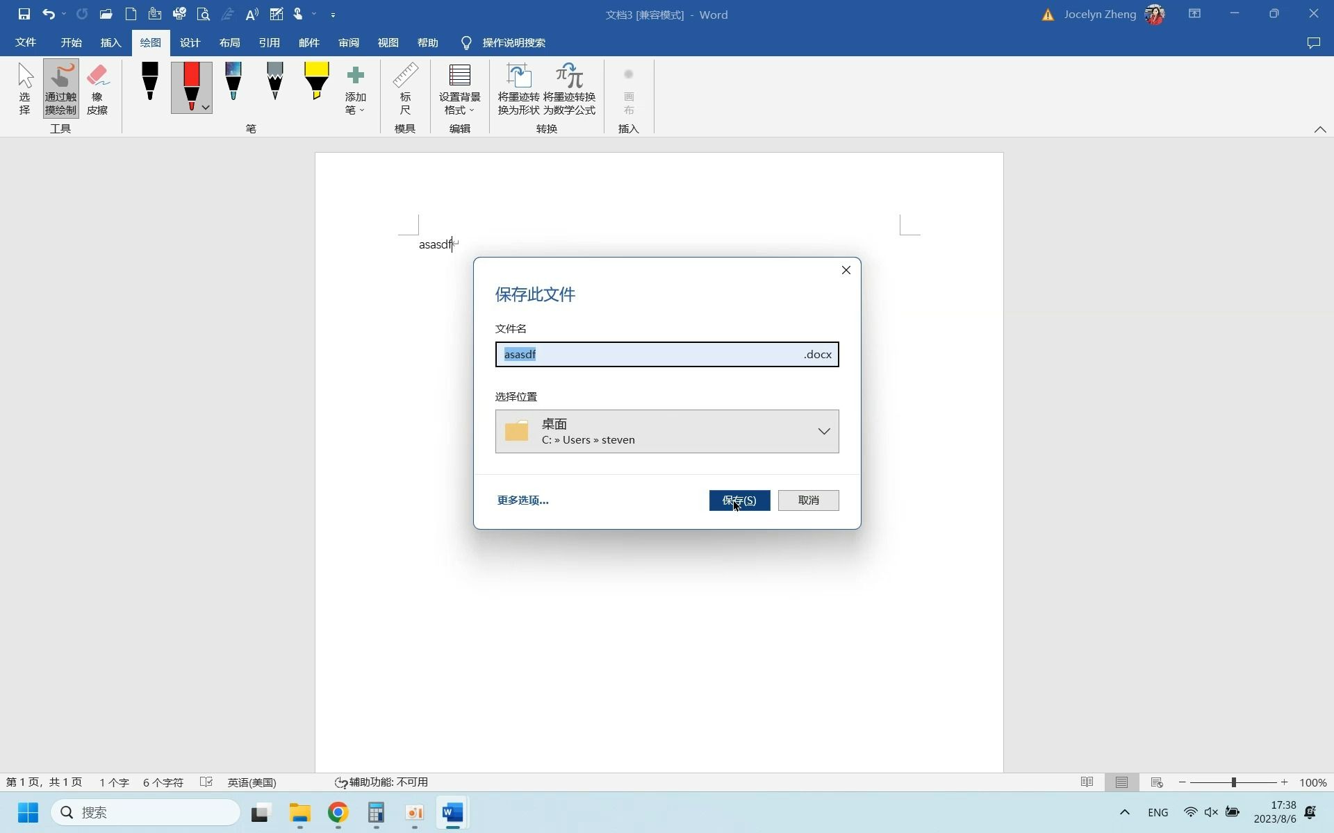The image size is (1334, 833).
Task: Click the More options (更多选项) link
Action: [x=522, y=500]
